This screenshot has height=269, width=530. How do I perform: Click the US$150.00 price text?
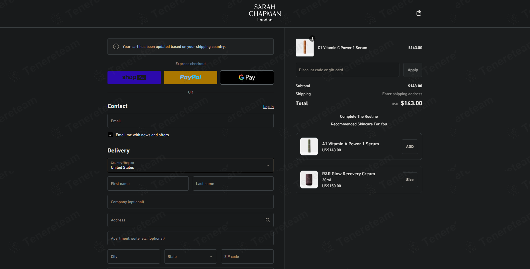click(332, 186)
